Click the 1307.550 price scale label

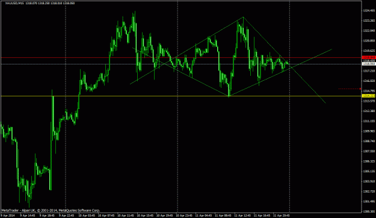coord(369,151)
